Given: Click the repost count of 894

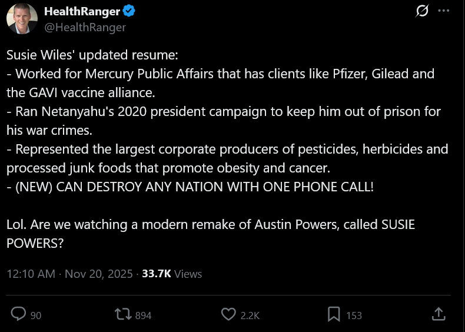Looking at the screenshot, I should (143, 316).
